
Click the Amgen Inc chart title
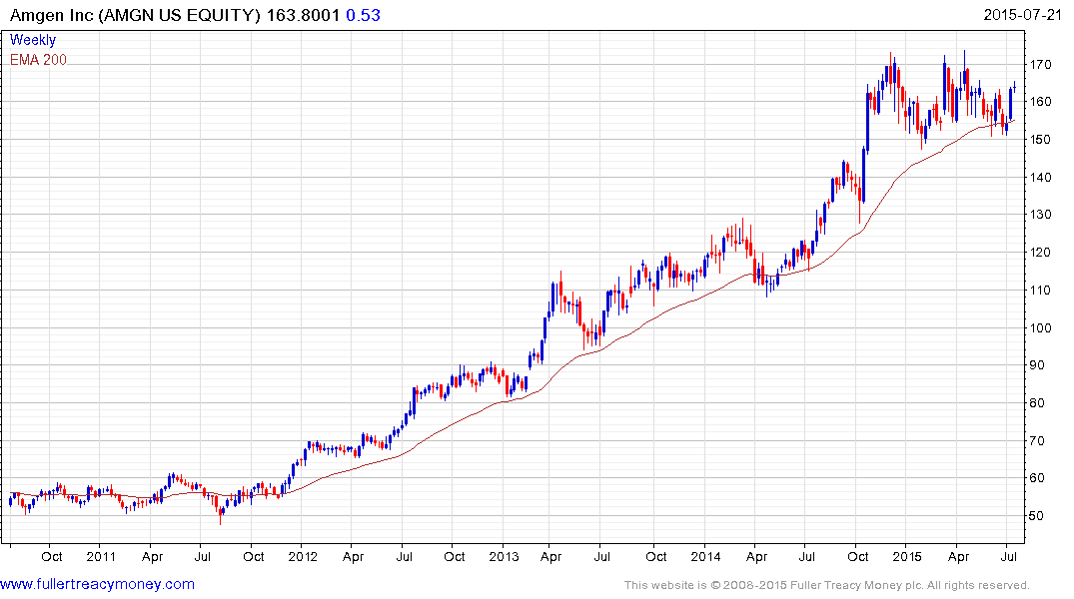pyautogui.click(x=175, y=15)
